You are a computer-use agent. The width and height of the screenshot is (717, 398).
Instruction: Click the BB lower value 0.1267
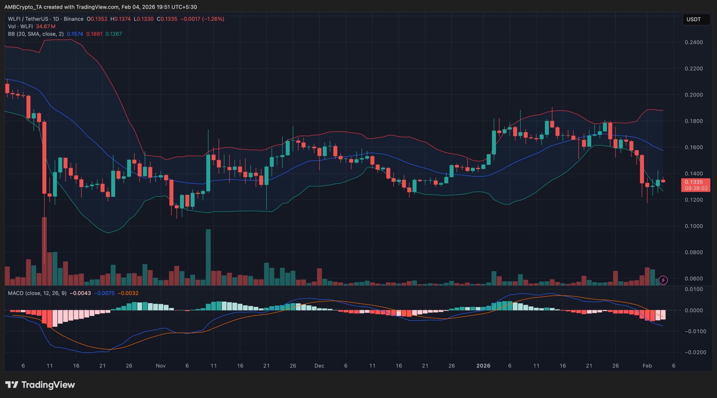click(x=114, y=34)
